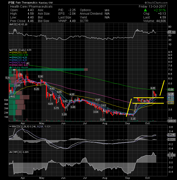Click the green 4.95 EMA tag on right axis
Viewport: 177px width, 180px height.
point(171,90)
